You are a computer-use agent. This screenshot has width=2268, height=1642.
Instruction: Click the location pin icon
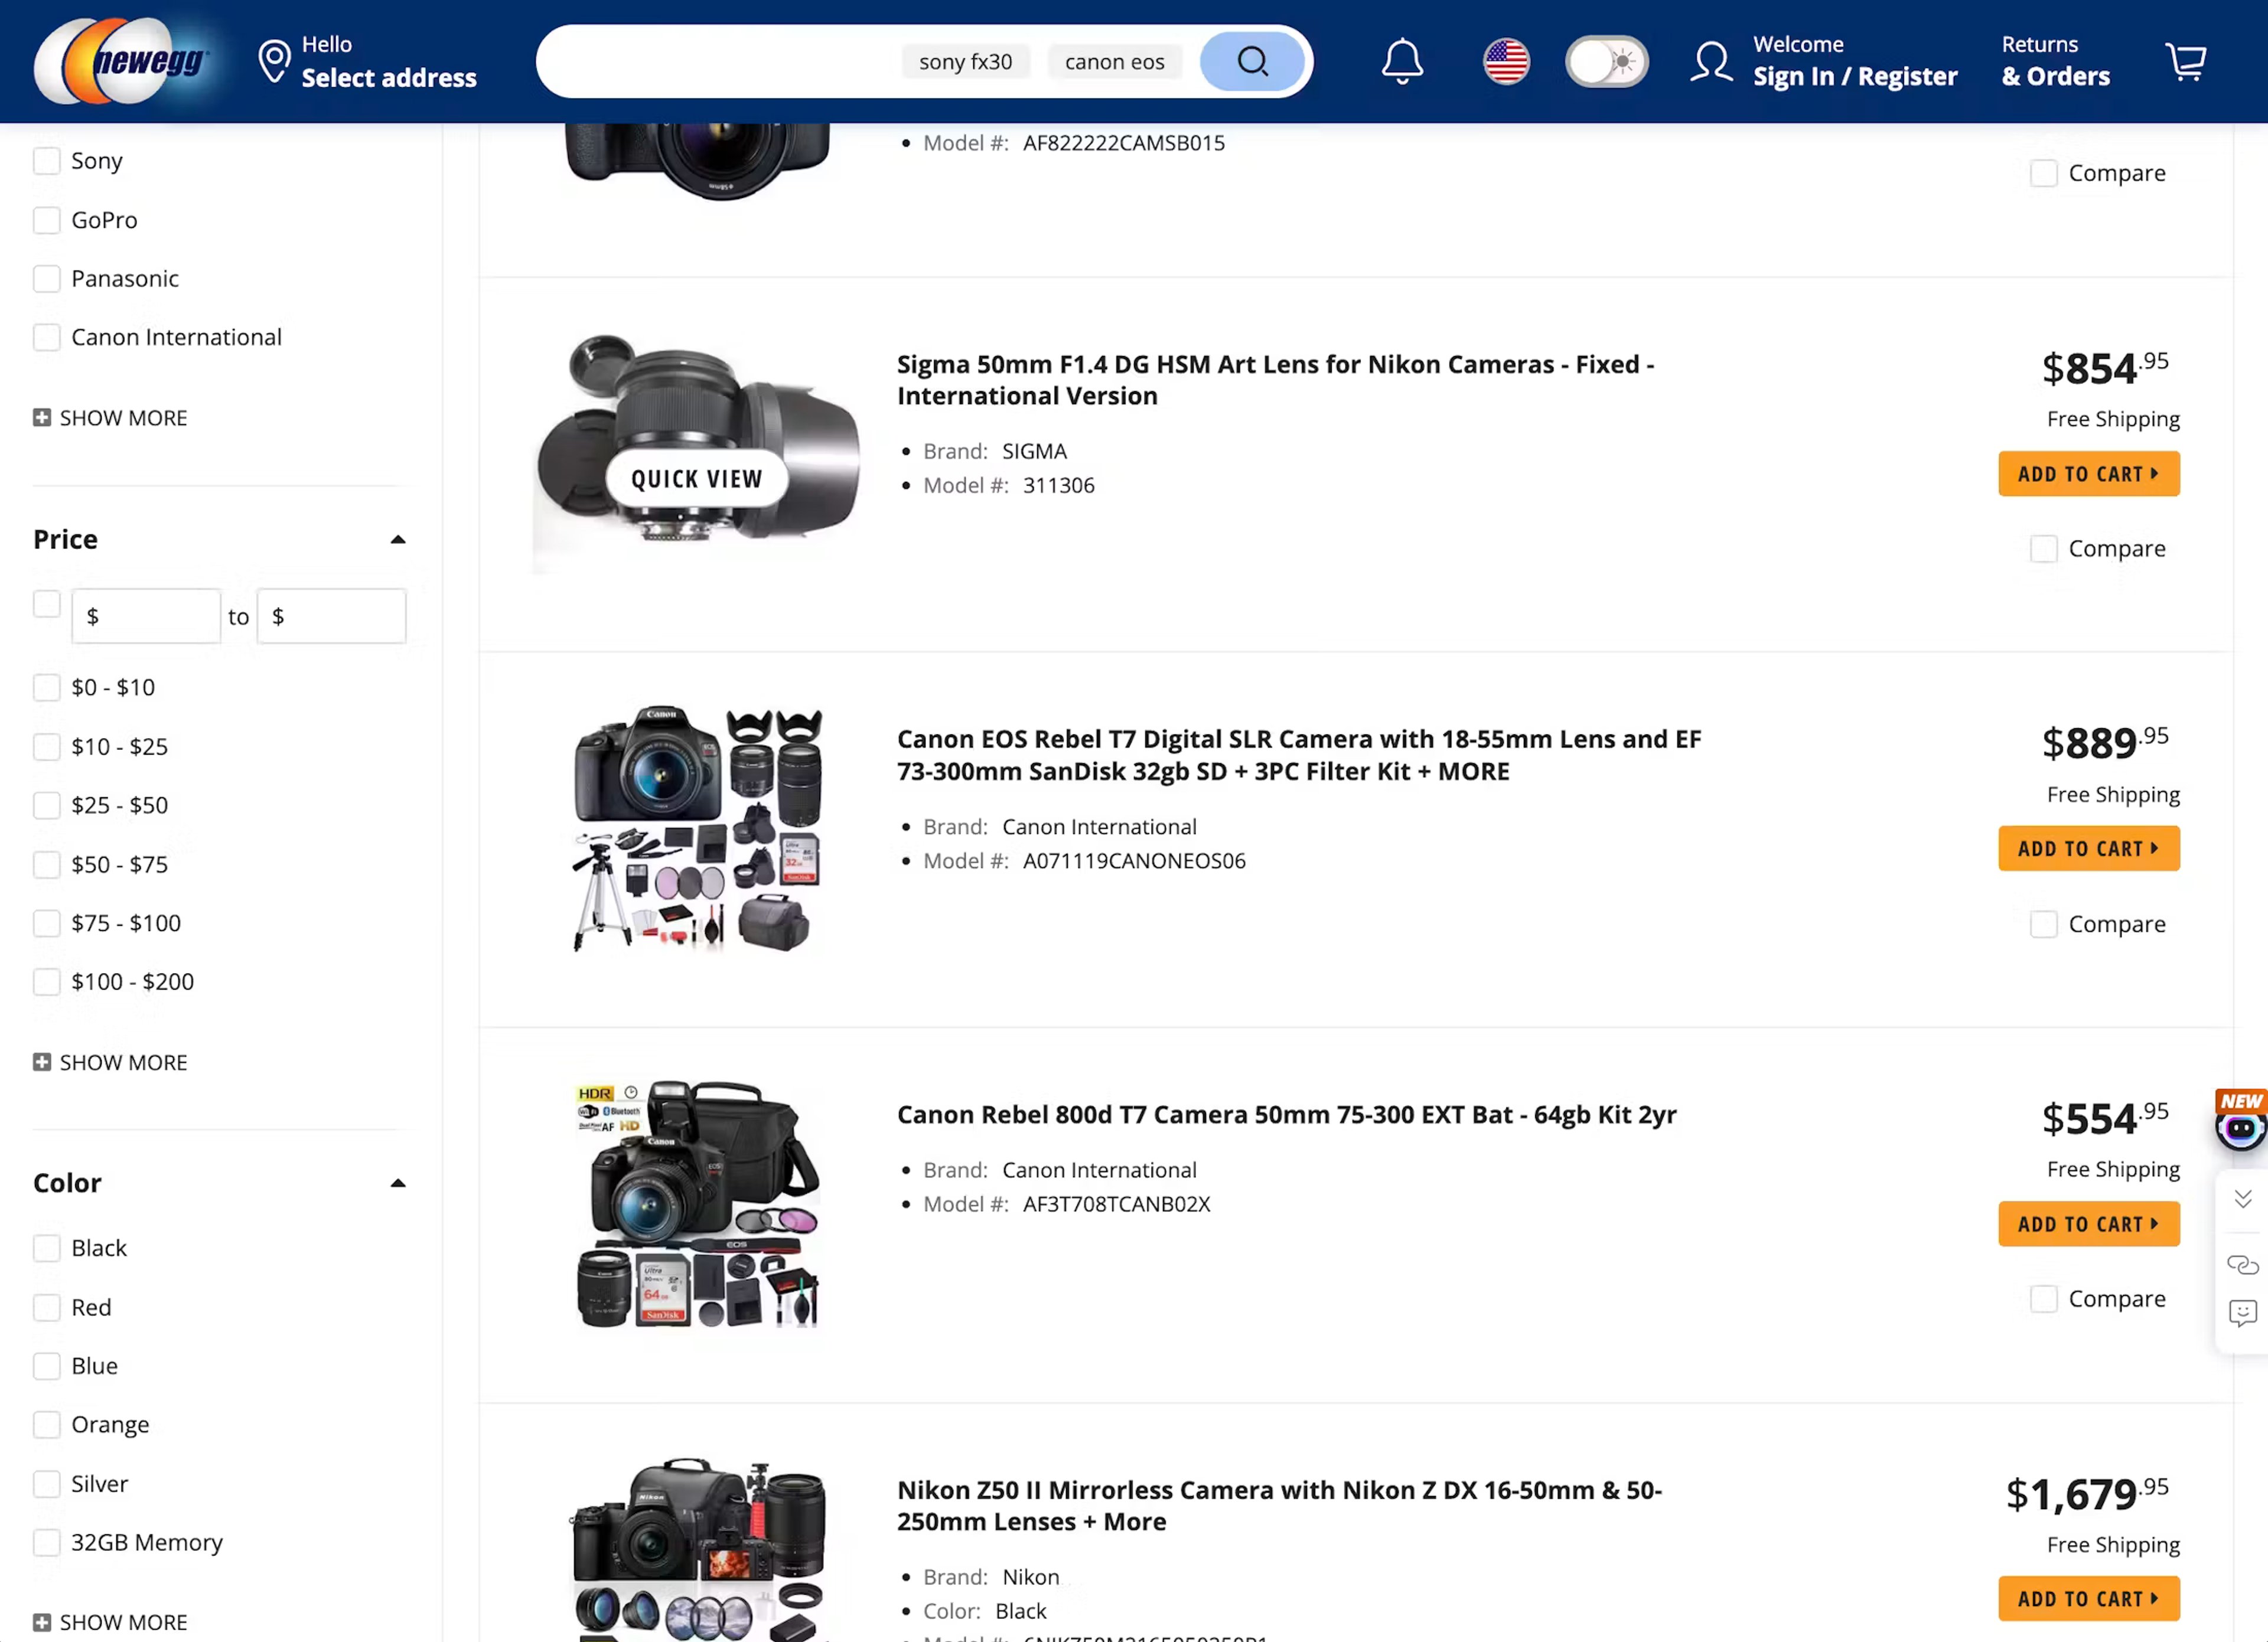273,61
